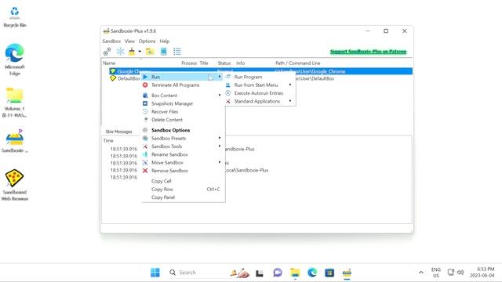Viewport: 502px width, 282px height.
Task: Click the Path / Command Line column header
Action: pos(298,63)
